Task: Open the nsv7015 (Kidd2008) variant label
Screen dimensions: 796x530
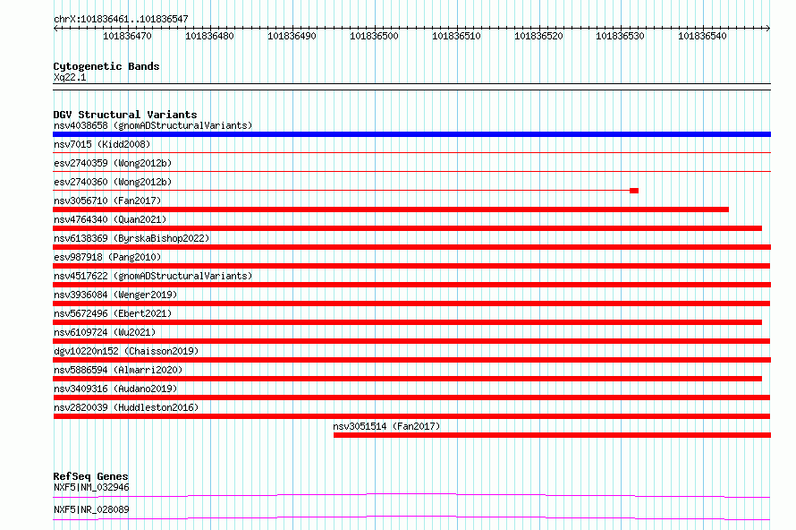Action: pos(102,144)
